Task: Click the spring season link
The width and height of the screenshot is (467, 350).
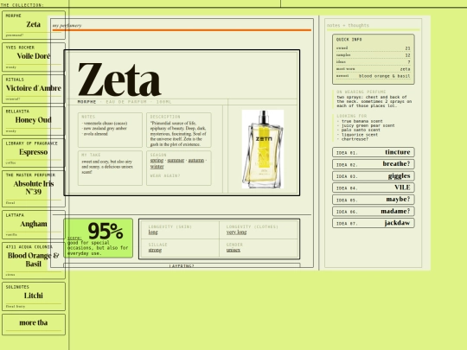Action: pyautogui.click(x=157, y=161)
